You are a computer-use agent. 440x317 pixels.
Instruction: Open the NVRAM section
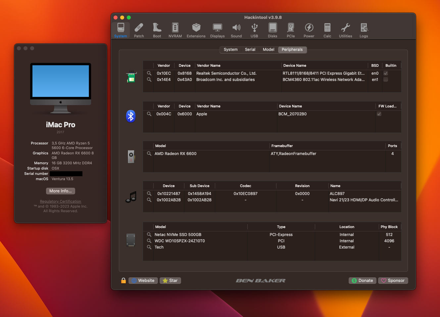coord(175,30)
